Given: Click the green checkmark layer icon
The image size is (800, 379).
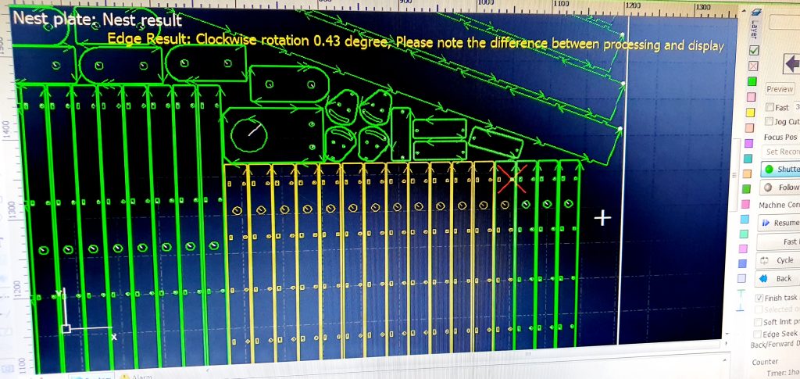Looking at the screenshot, I should point(753,50).
